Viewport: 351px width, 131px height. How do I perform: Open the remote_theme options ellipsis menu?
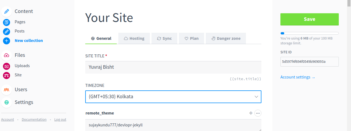[258, 113]
